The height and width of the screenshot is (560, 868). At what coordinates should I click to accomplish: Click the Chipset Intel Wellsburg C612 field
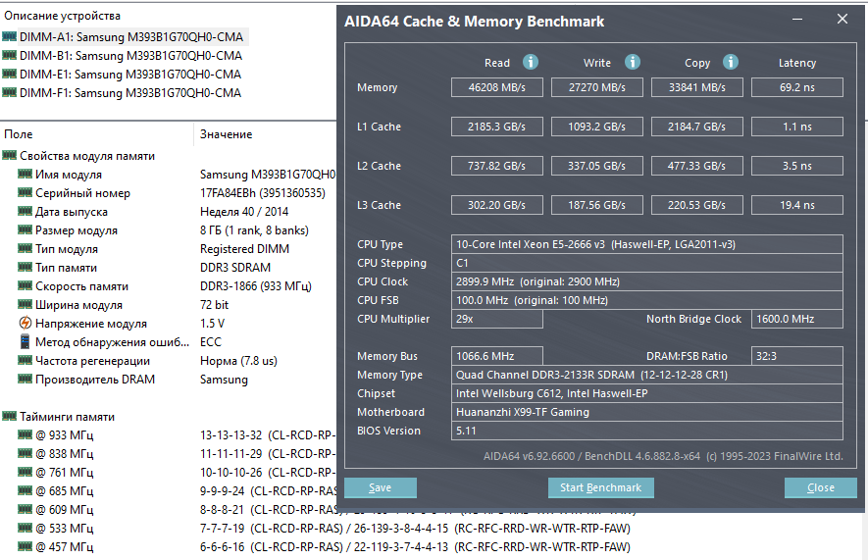647,393
